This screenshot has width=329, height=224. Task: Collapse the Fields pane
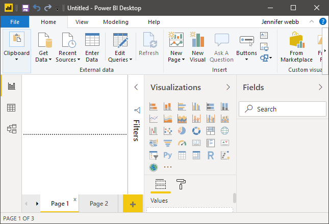[x=320, y=87]
